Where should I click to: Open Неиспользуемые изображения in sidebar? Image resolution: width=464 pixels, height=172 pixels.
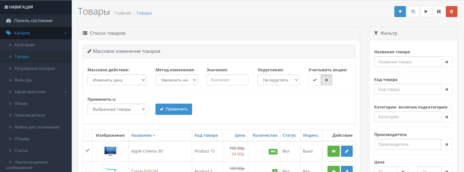36,165
